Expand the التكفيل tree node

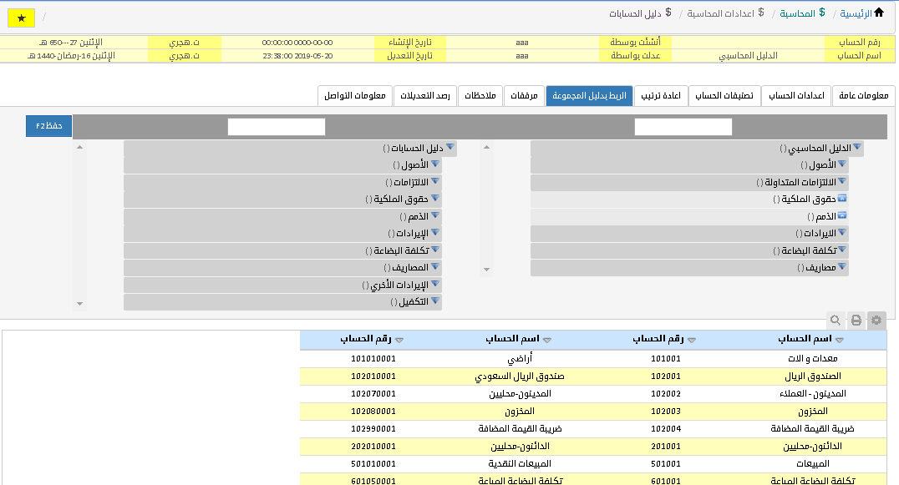[435, 301]
